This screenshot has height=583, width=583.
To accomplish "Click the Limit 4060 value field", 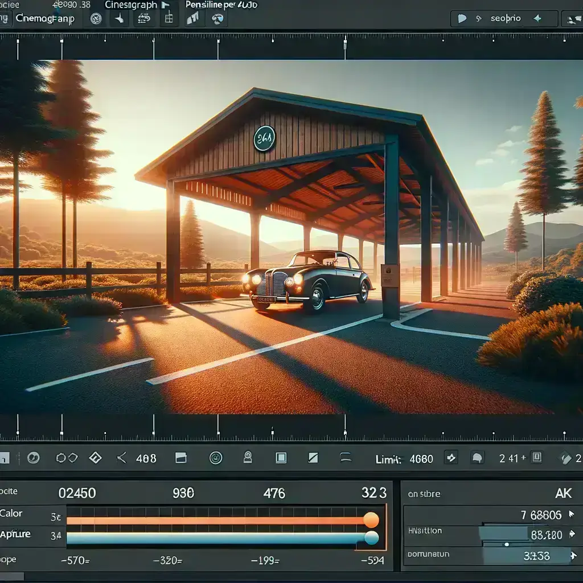I will [x=421, y=459].
